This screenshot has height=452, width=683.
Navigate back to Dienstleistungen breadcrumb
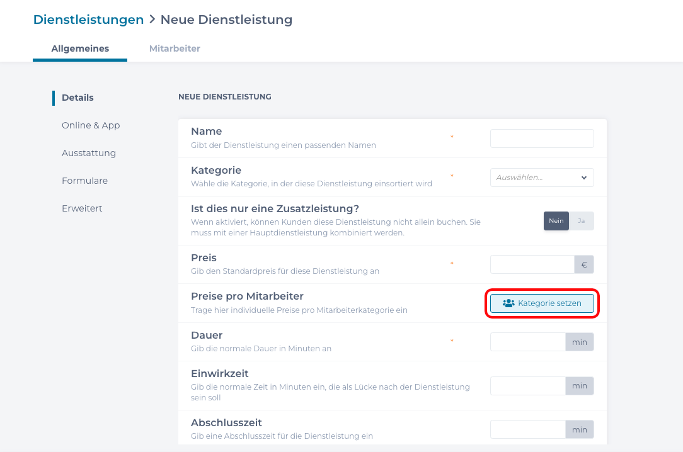[88, 20]
